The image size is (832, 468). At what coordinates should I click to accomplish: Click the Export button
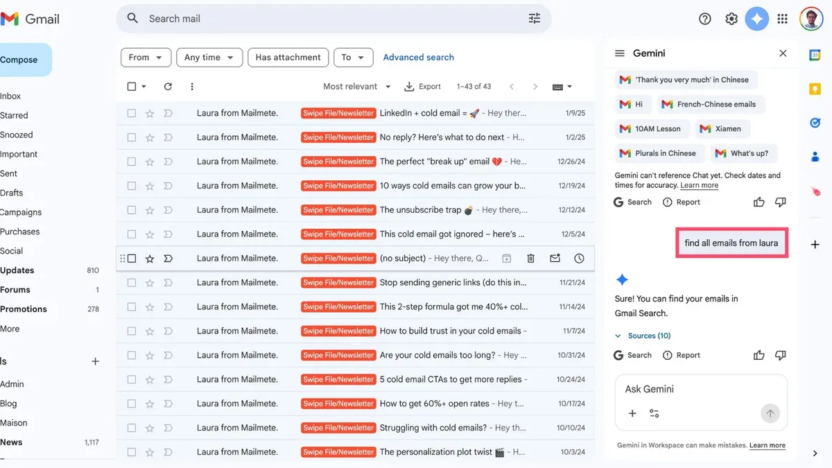click(422, 87)
